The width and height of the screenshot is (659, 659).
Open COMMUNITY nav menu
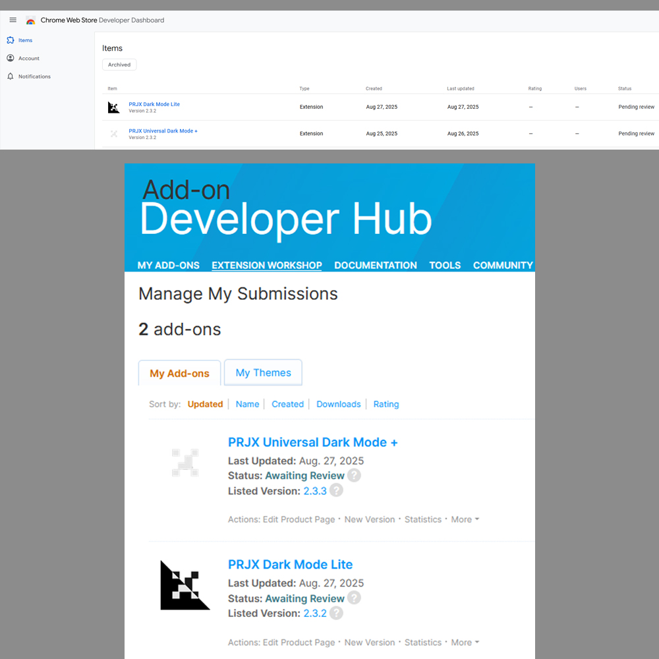point(503,265)
